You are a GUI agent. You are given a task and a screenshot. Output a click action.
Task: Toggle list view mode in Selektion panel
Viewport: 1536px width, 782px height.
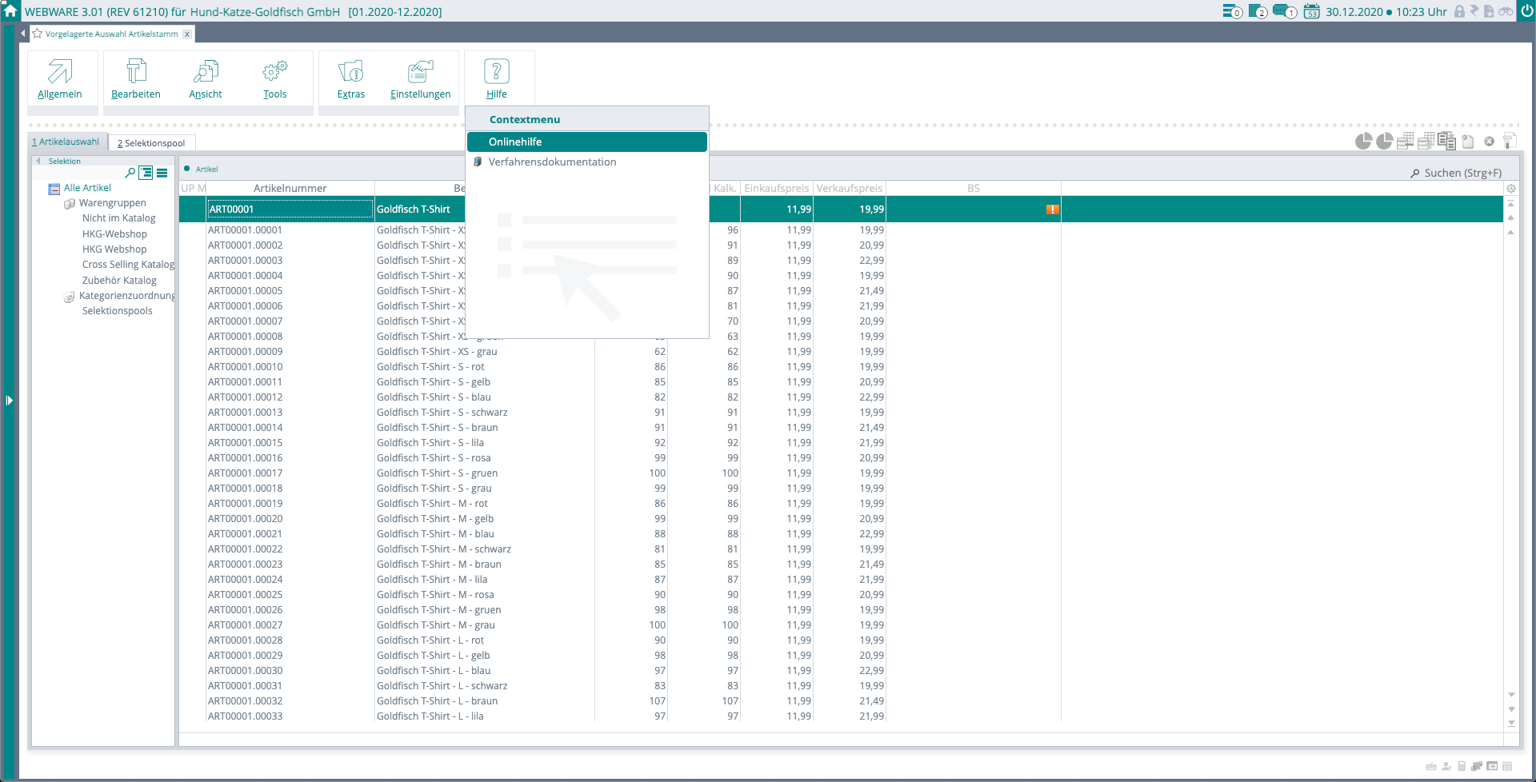162,173
